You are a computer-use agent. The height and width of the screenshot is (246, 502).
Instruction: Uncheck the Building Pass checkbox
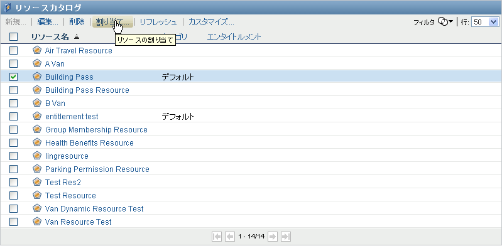coord(13,77)
